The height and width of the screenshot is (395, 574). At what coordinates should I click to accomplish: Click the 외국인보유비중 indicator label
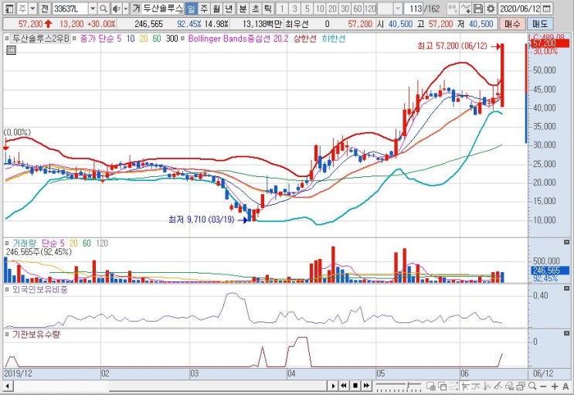coord(40,289)
